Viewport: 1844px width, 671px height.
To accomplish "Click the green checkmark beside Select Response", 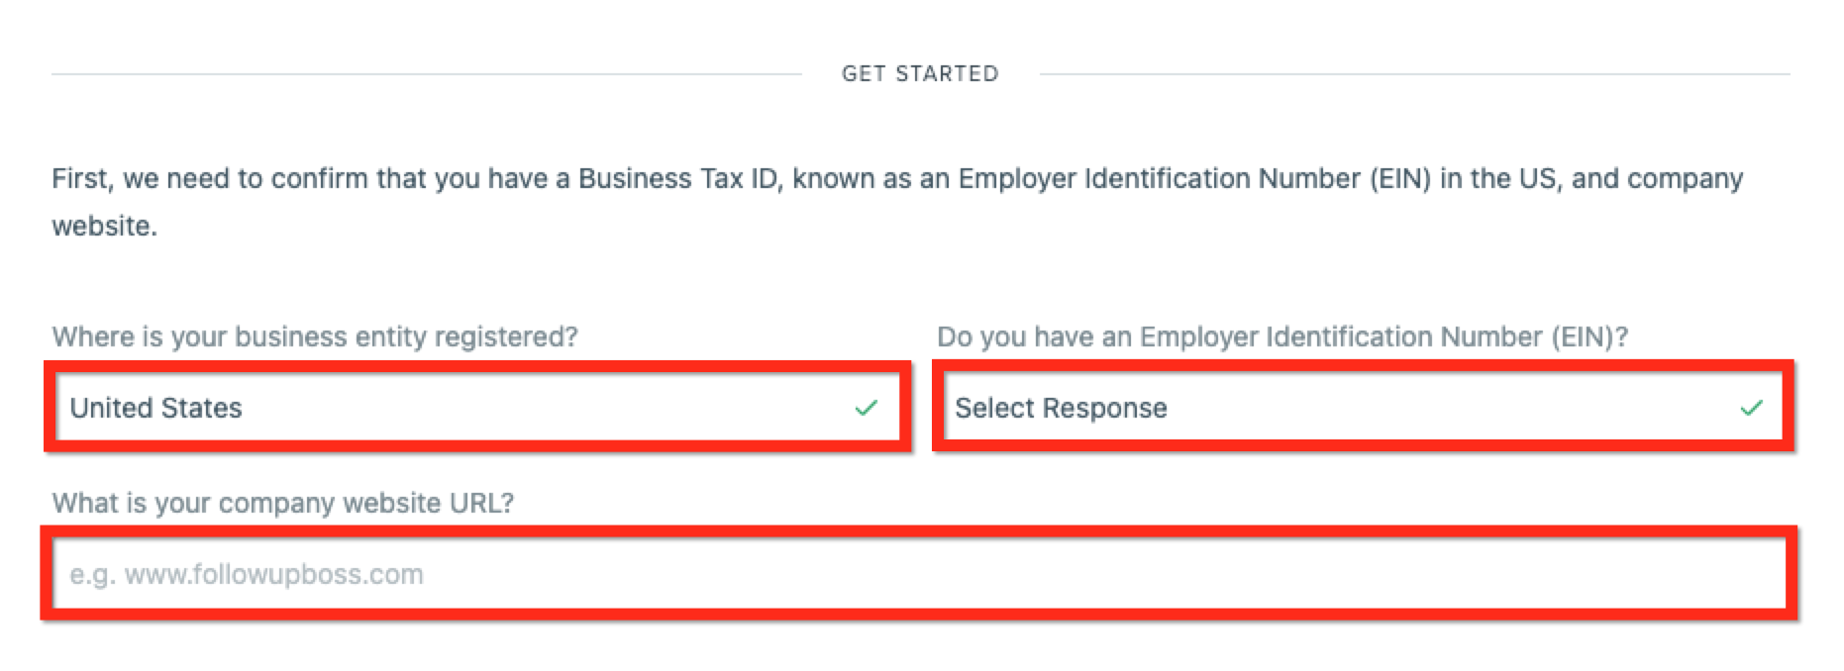I will tap(1750, 408).
